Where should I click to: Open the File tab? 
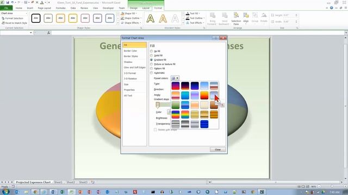pos(6,8)
